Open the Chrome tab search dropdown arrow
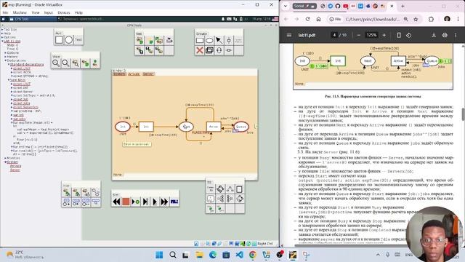The image size is (465, 262). pos(286,6)
